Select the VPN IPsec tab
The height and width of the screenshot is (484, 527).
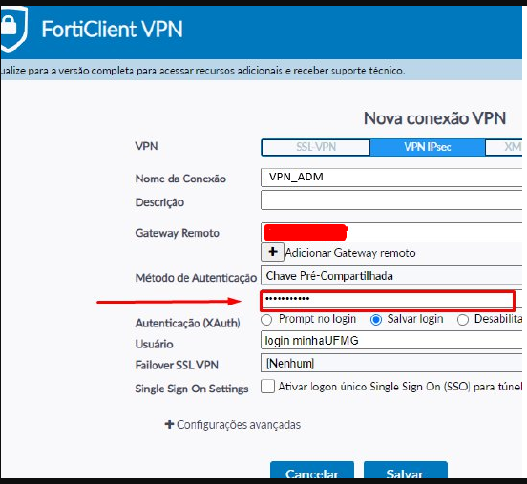click(427, 147)
